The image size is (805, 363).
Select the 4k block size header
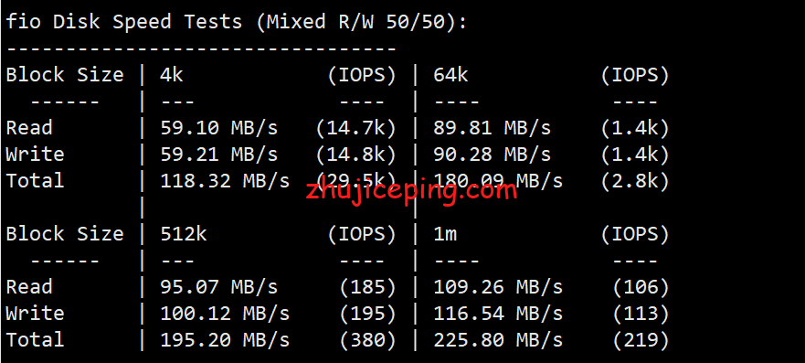click(x=172, y=75)
